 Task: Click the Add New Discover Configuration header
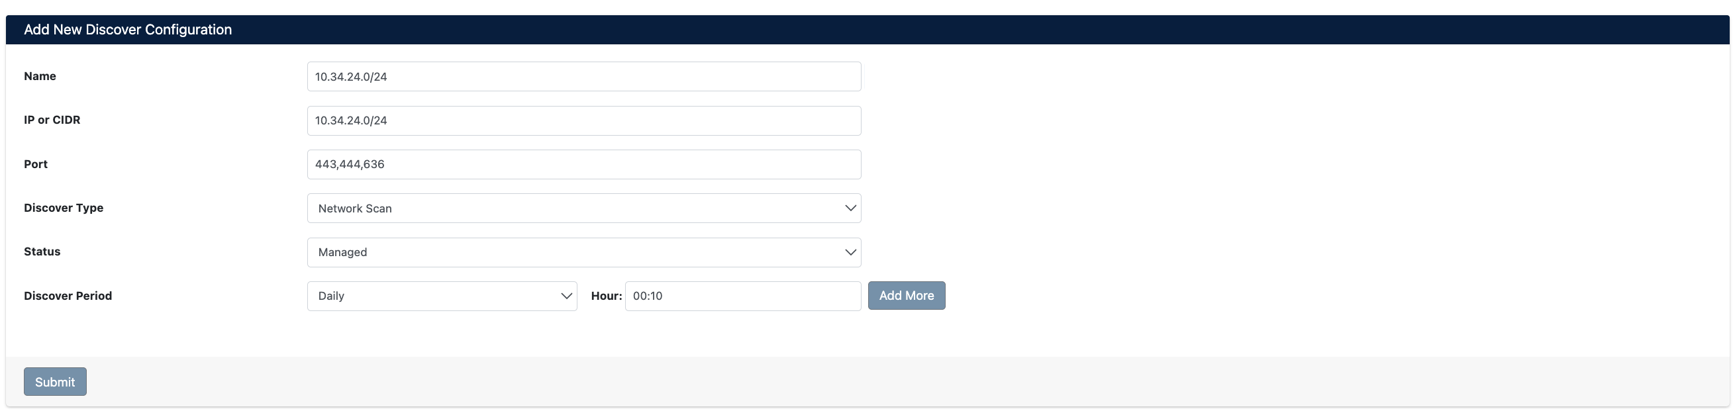click(127, 30)
